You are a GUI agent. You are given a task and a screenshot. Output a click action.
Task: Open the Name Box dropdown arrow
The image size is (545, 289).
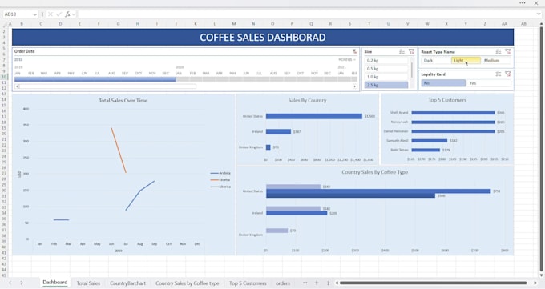click(x=34, y=14)
